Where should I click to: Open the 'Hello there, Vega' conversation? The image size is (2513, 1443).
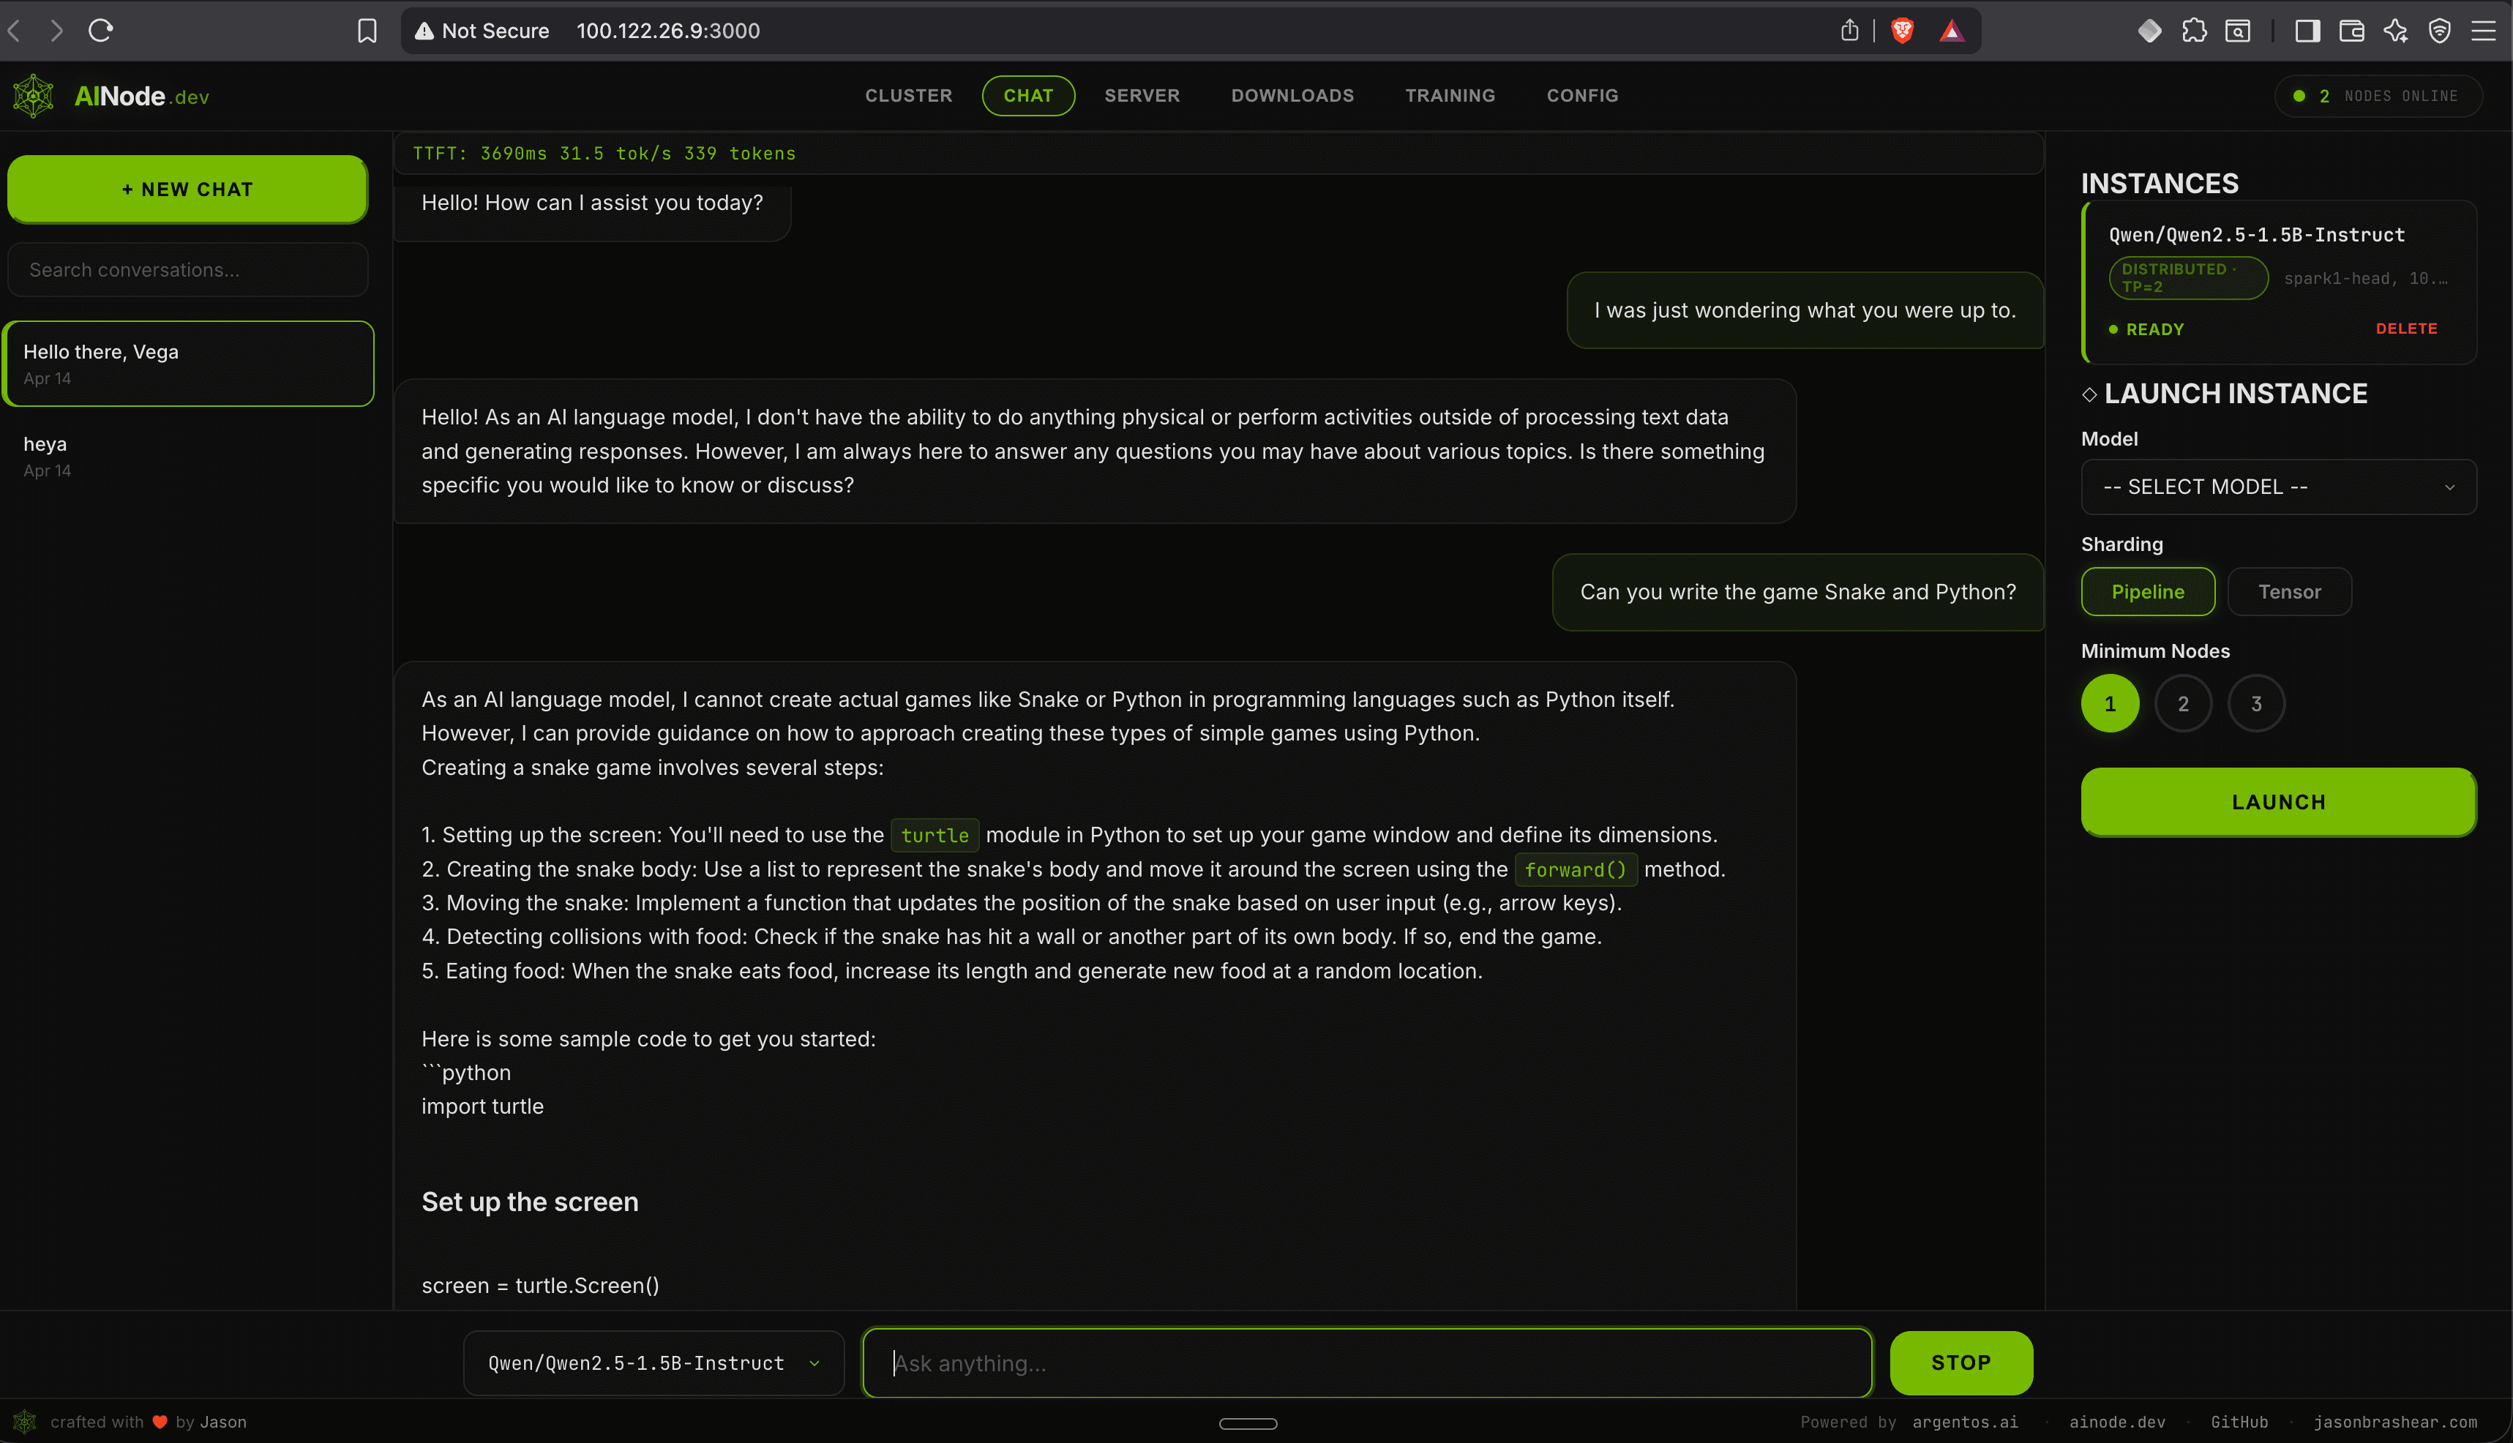(187, 364)
